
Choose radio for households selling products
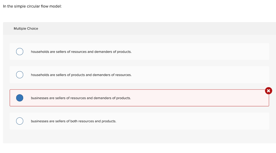pyautogui.click(x=20, y=75)
